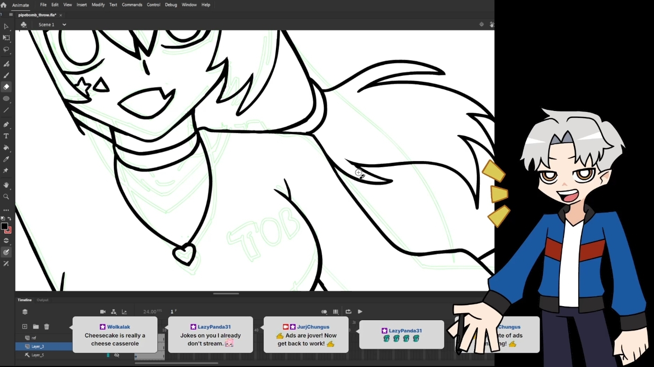Switch to the Output tab

(x=43, y=300)
